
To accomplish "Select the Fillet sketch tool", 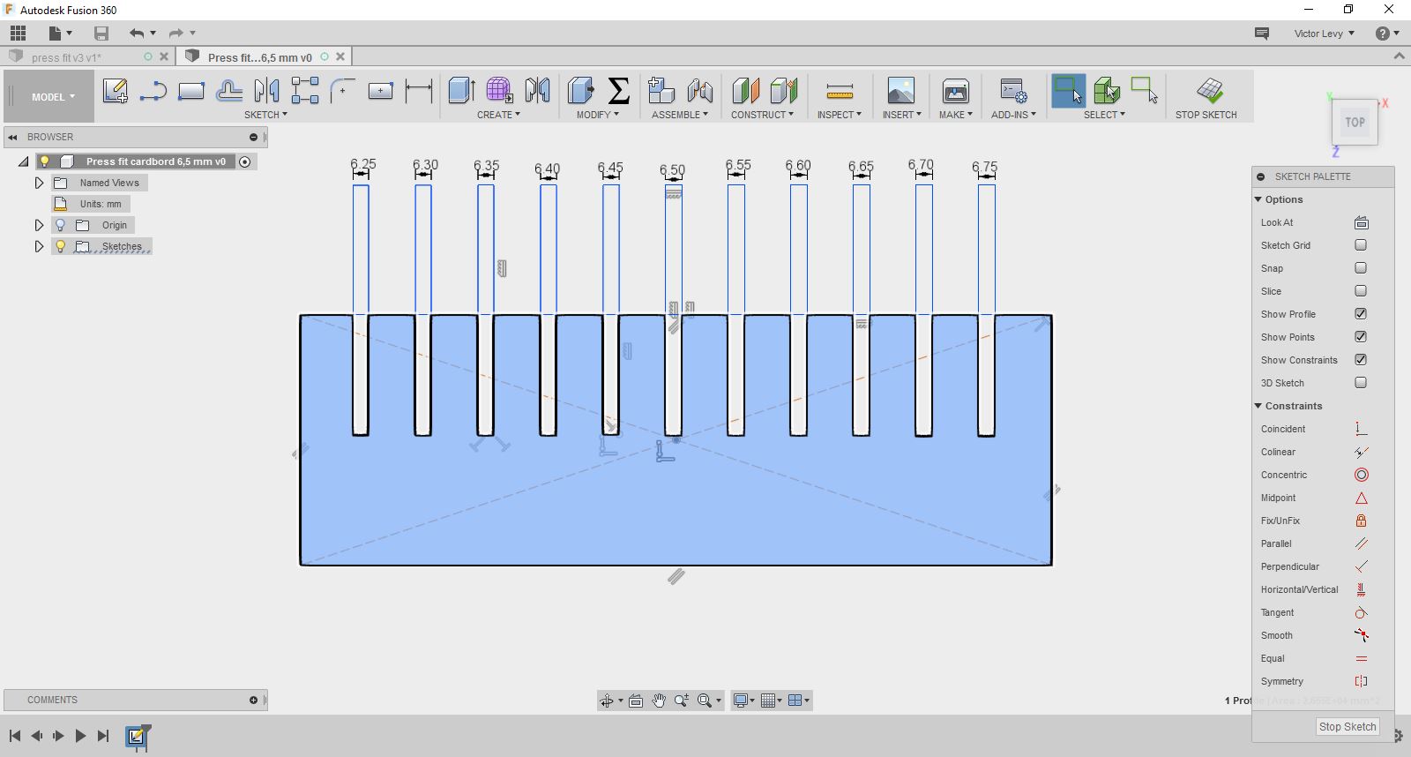I will pyautogui.click(x=342, y=91).
